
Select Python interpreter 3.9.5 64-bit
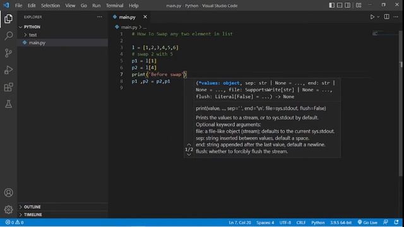[341, 223]
